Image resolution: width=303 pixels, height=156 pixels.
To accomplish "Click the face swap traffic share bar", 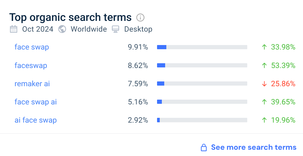I will pos(202,47).
